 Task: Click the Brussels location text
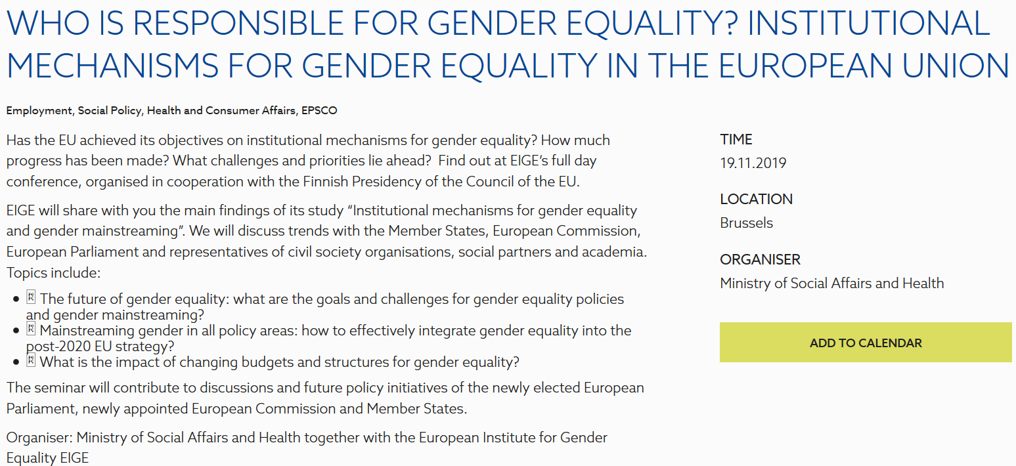click(746, 222)
